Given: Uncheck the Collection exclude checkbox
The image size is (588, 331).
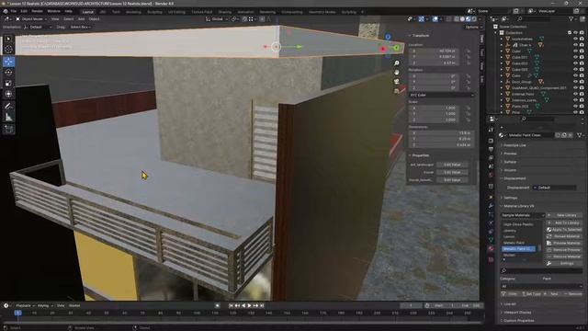Looking at the screenshot, I should tap(570, 33).
